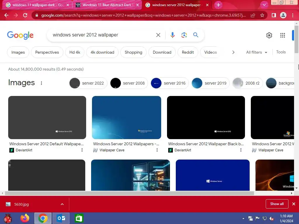The height and width of the screenshot is (224, 299).
Task: Open Microsoft Store from the taskbar
Action: click(79, 218)
